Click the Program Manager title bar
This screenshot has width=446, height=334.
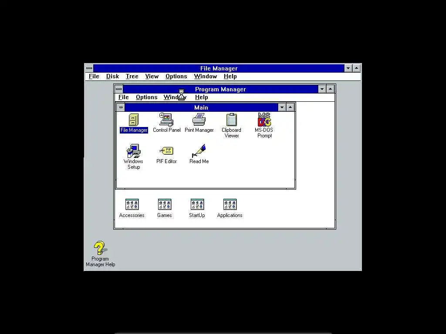coord(220,89)
